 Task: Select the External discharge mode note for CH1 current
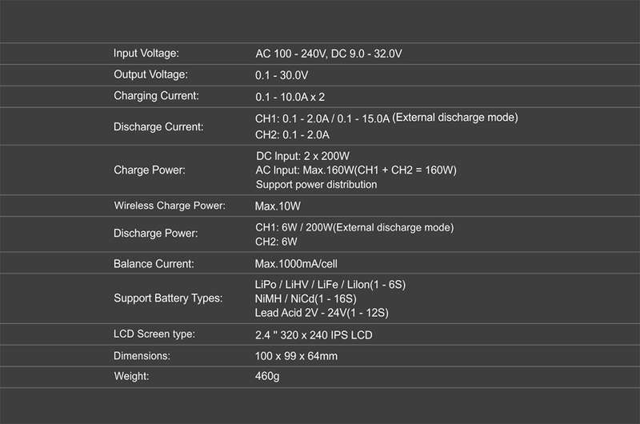455,118
